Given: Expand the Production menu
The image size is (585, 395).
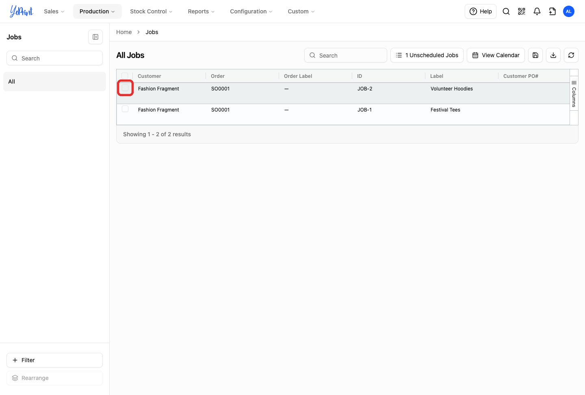Looking at the screenshot, I should click(97, 11).
